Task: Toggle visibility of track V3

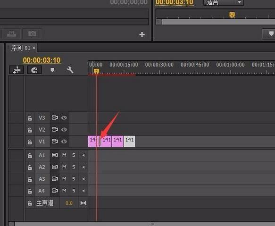Action: click(64, 117)
